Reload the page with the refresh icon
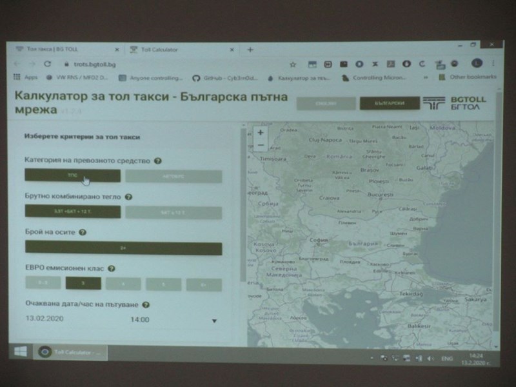 pyautogui.click(x=47, y=64)
